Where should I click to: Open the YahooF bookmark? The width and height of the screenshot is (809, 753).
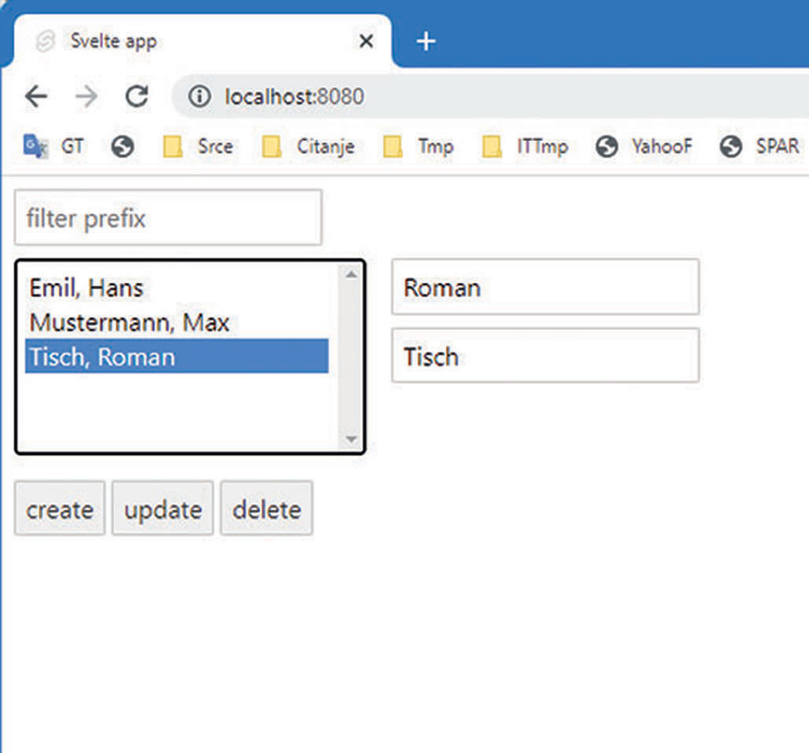tap(645, 146)
